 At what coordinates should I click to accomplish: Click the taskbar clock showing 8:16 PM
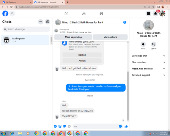(x=163, y=133)
